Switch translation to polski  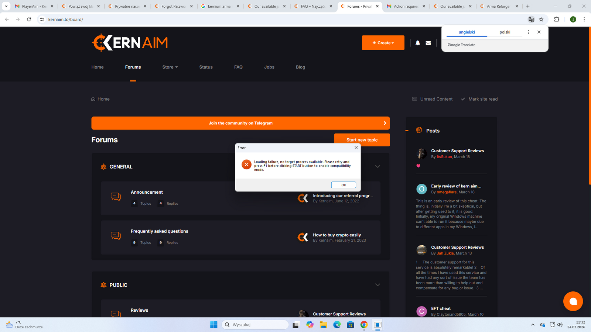point(505,32)
